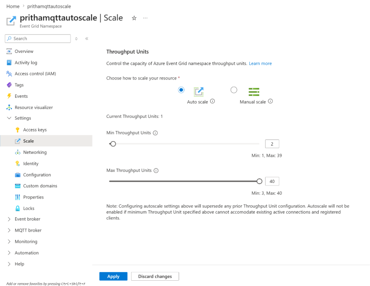Expand the MQTT broker section
Viewport: 370px width, 286px height.
(9, 230)
